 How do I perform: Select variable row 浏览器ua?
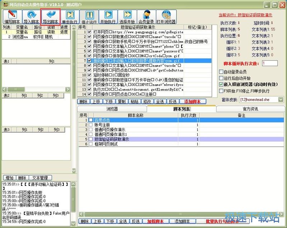(x=36, y=37)
